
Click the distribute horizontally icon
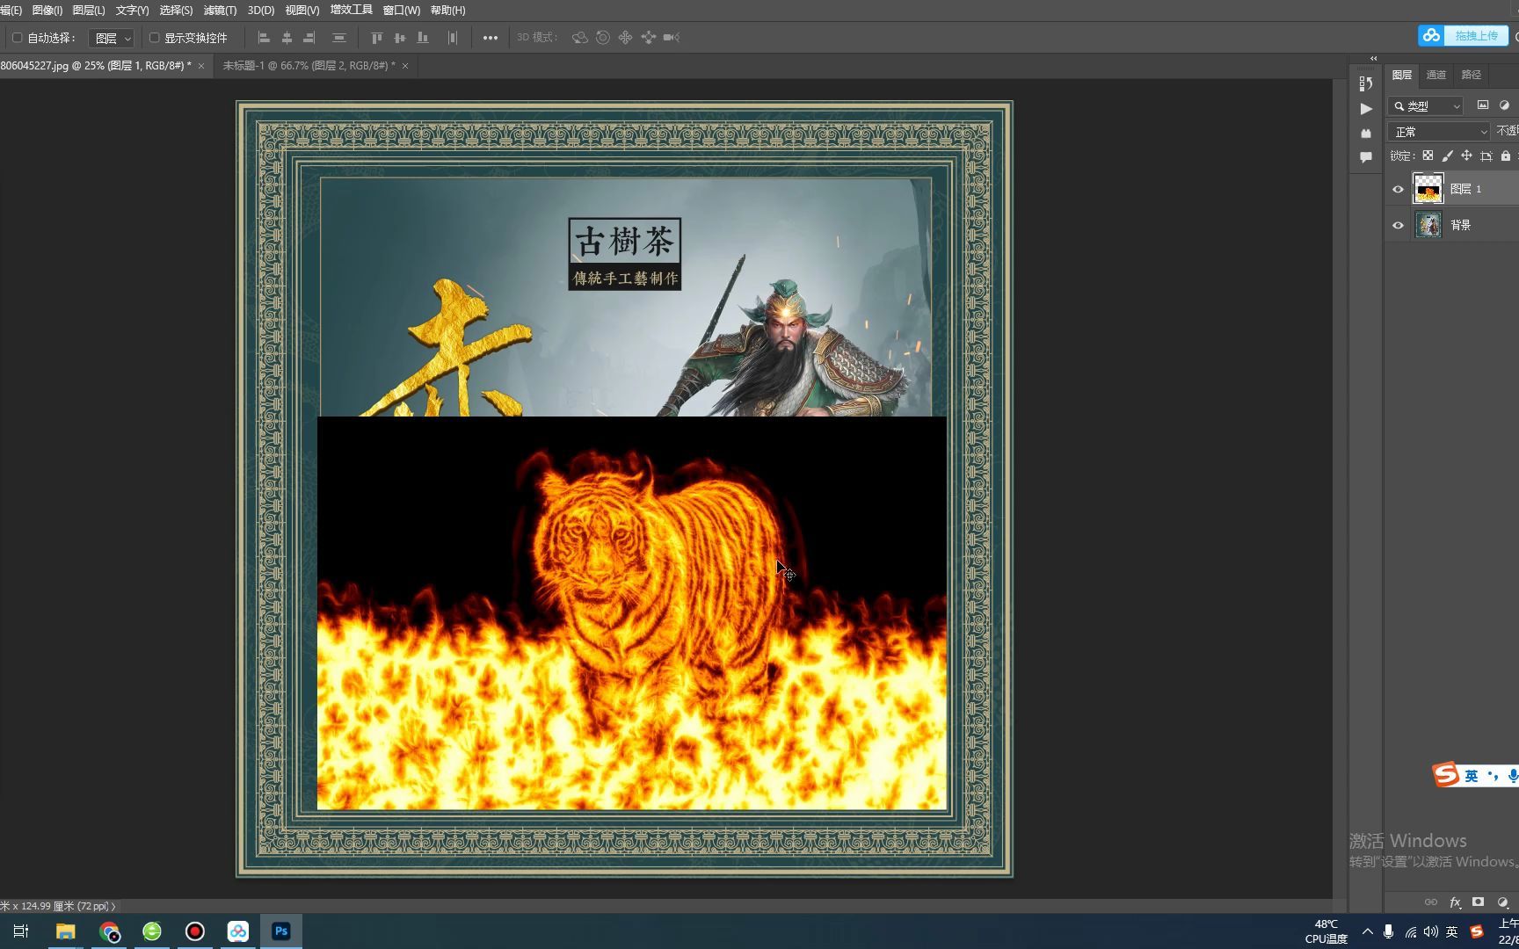453,38
